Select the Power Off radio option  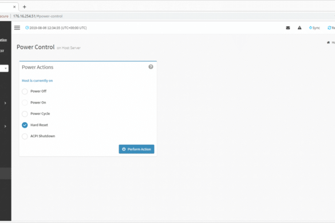tap(25, 91)
